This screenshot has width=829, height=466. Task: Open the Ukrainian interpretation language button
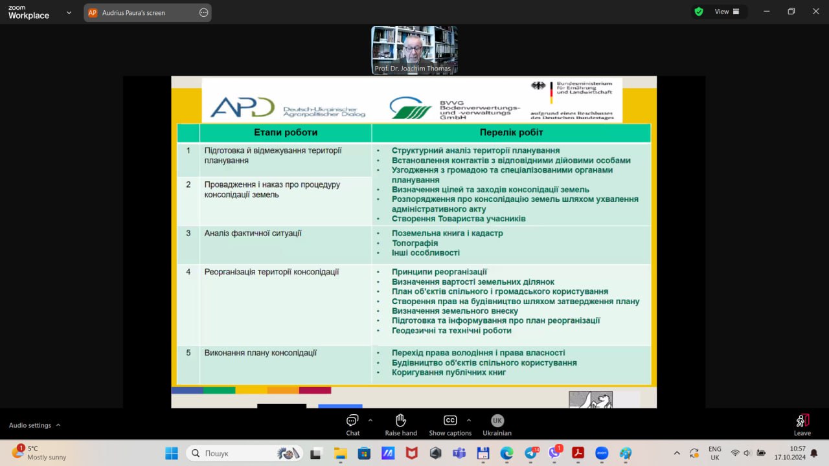tap(497, 425)
